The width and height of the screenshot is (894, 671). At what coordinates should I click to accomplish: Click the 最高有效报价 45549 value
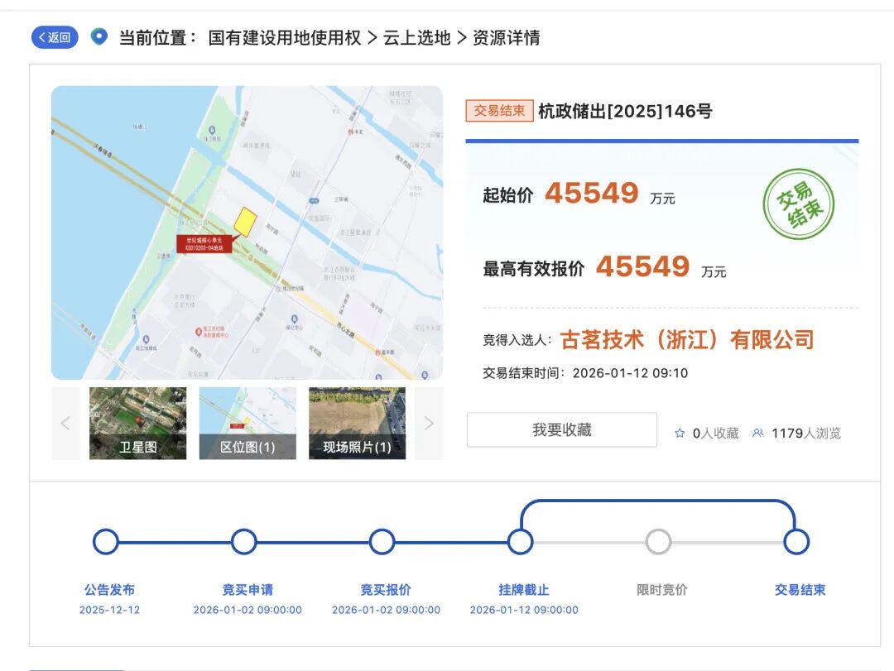[x=642, y=266]
